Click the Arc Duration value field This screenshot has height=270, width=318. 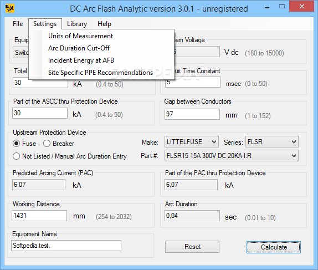coord(192,216)
